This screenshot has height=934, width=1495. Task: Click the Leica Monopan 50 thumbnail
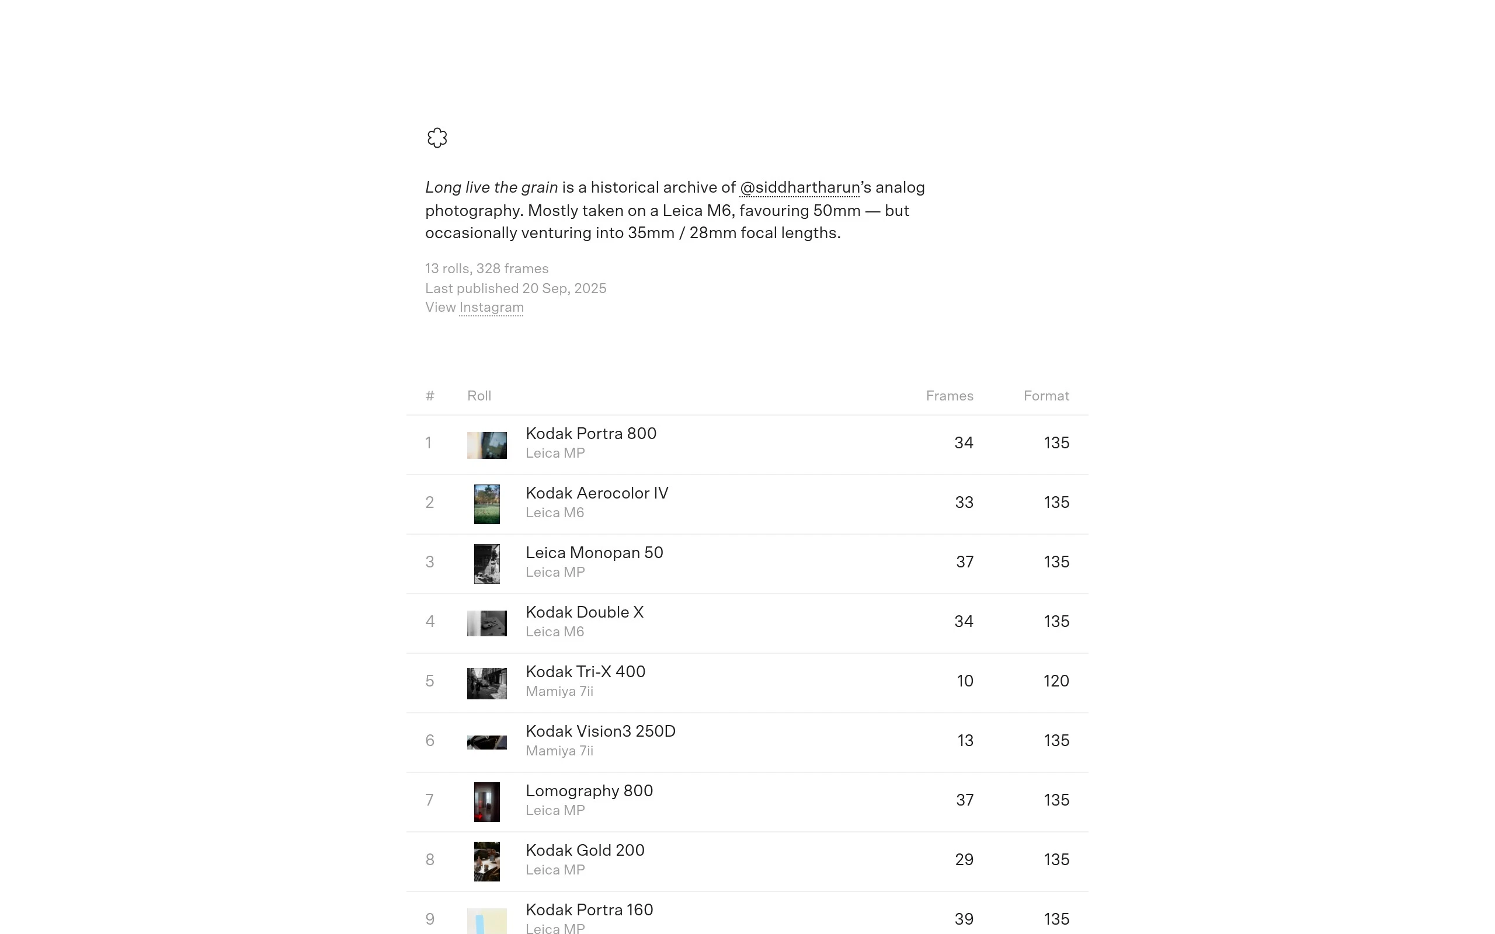point(487,563)
